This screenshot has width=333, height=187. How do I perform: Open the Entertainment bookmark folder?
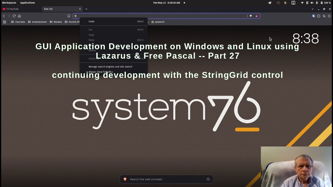[x=37, y=22]
